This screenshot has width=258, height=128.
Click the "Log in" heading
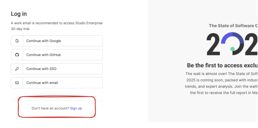[x=19, y=14]
